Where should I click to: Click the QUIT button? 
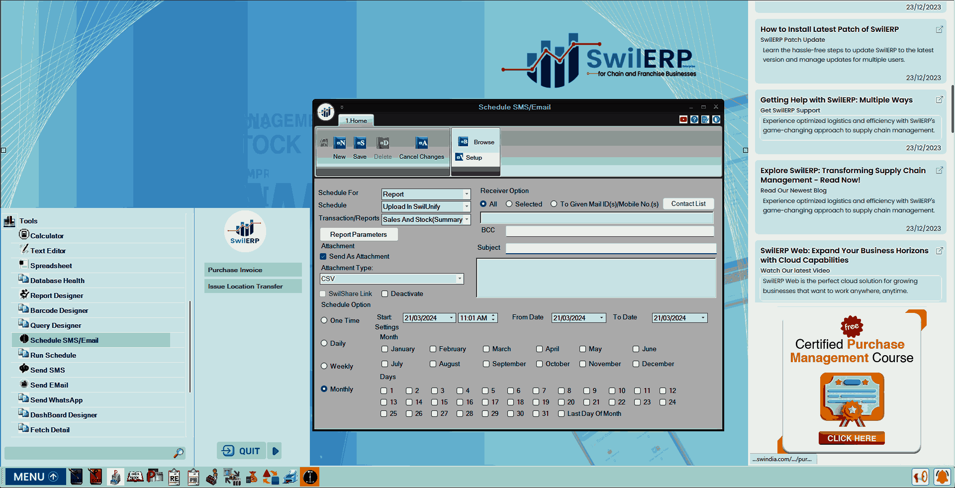242,451
